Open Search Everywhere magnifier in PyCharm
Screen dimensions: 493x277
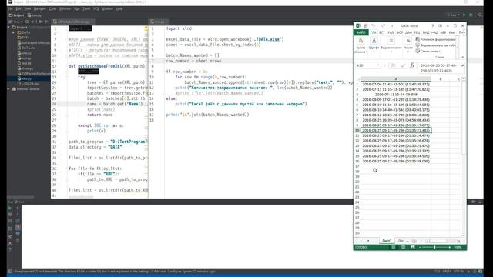pos(480,15)
